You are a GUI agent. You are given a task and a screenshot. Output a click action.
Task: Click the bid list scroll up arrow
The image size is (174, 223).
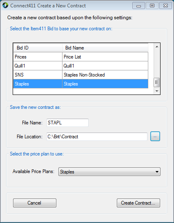(x=157, y=47)
